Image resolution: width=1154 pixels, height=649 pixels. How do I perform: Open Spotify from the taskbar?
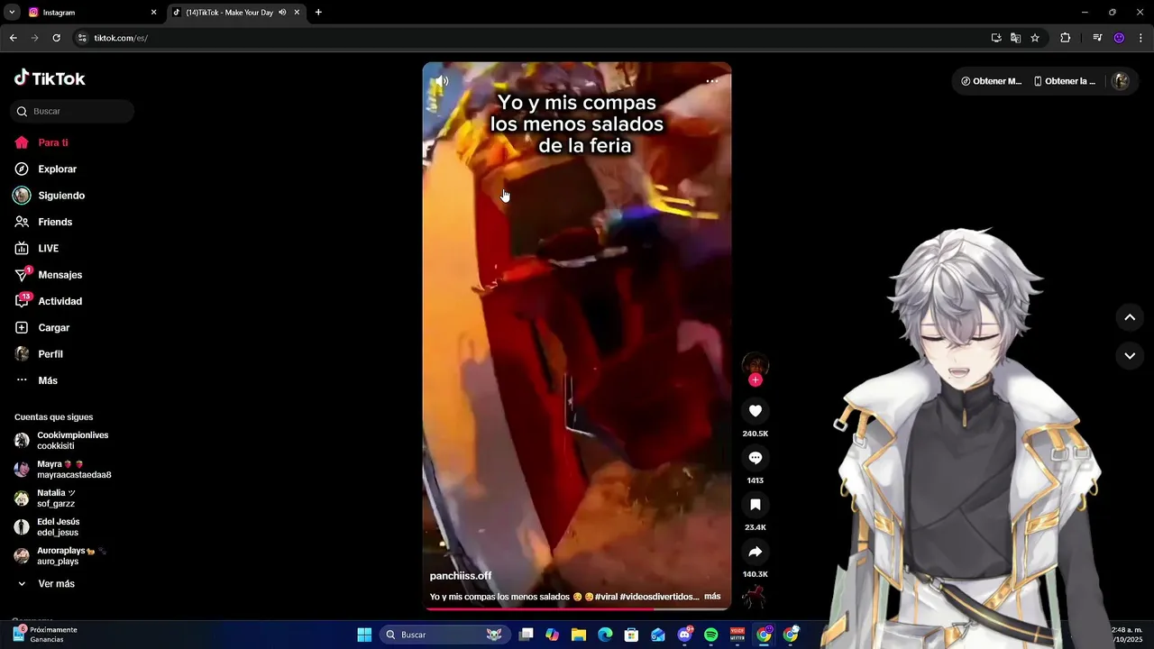pos(710,635)
